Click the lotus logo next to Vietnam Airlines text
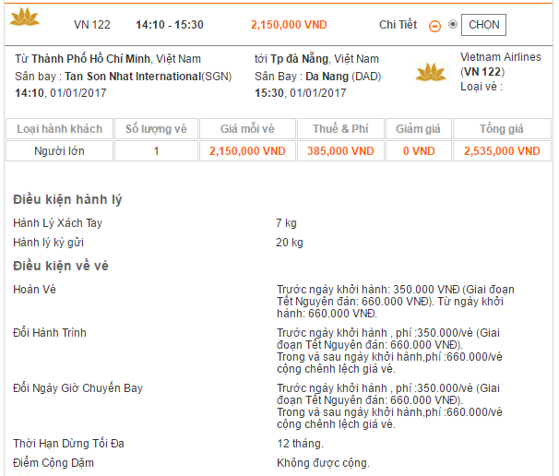The image size is (559, 476). [431, 72]
